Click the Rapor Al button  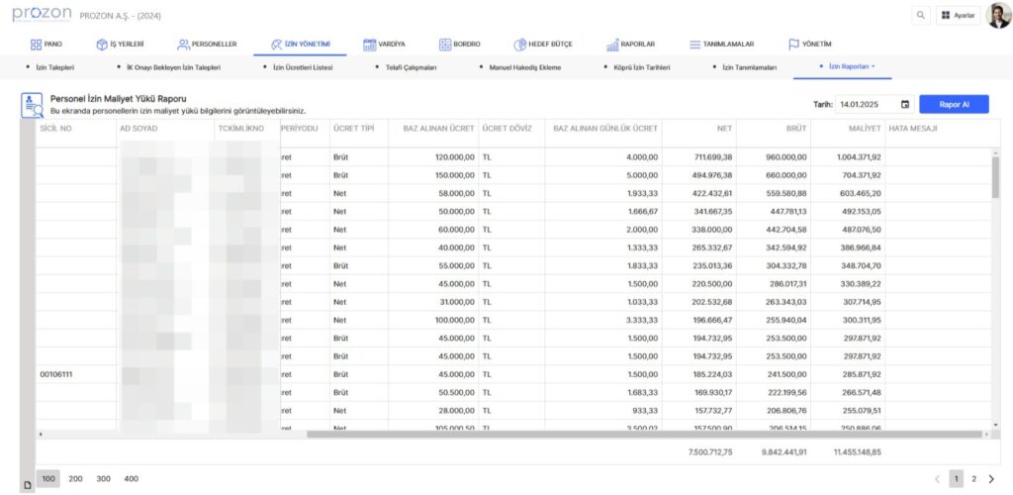954,104
